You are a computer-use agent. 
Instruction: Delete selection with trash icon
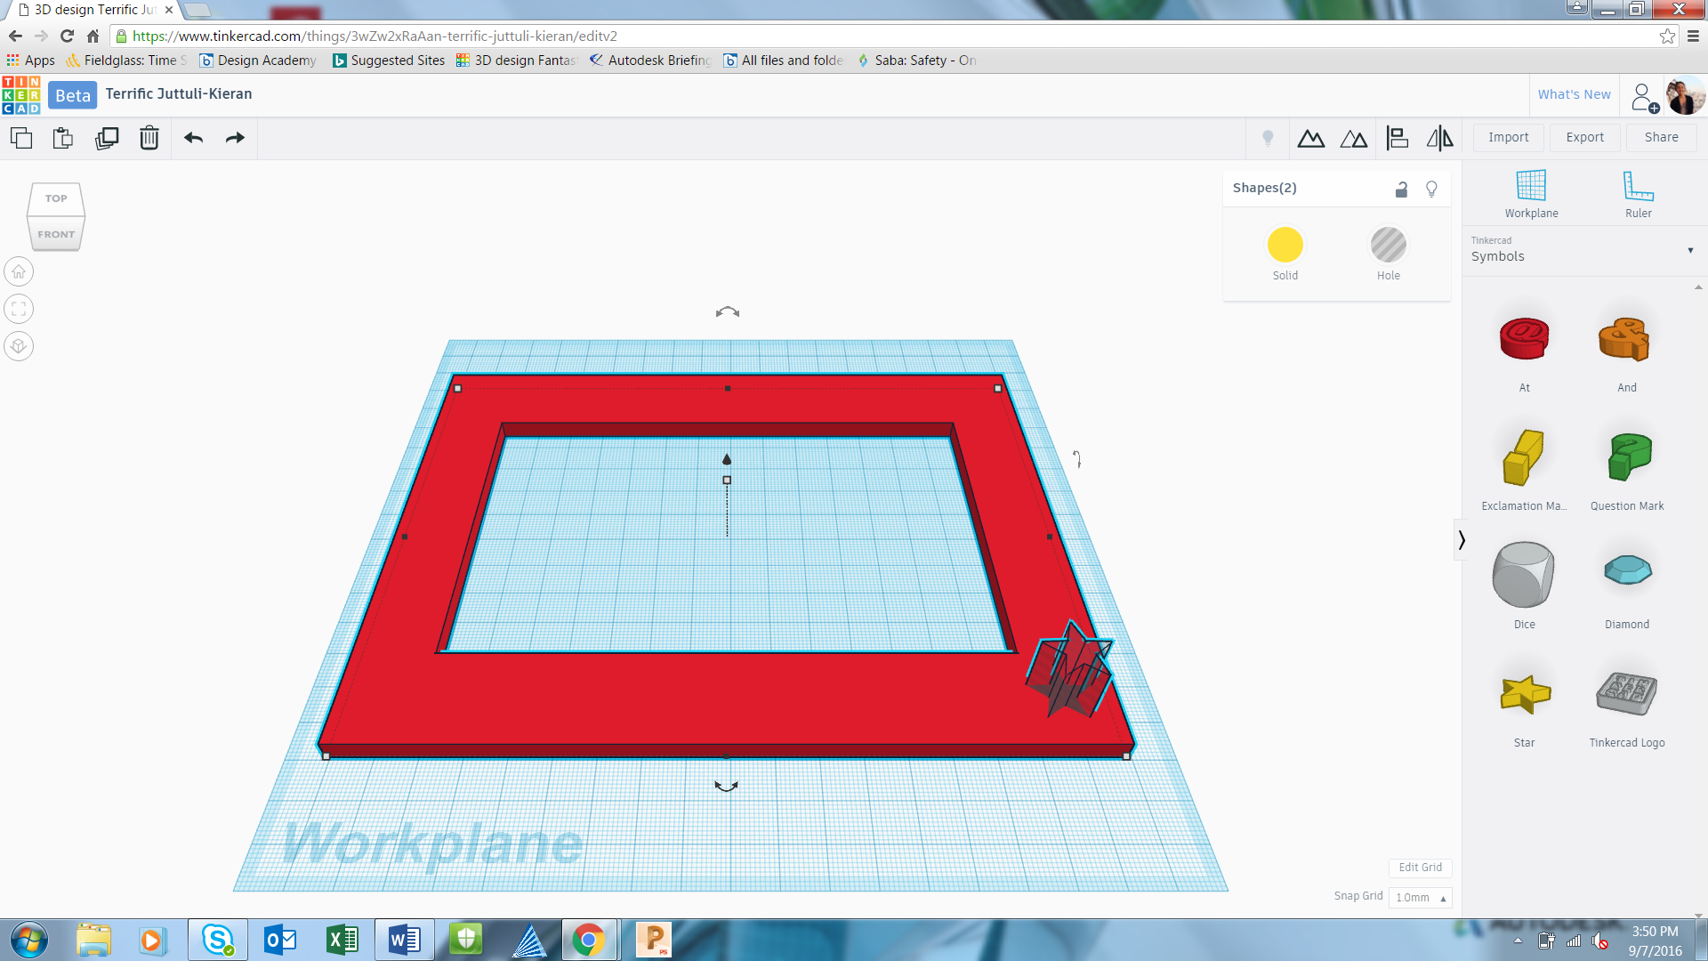click(149, 138)
